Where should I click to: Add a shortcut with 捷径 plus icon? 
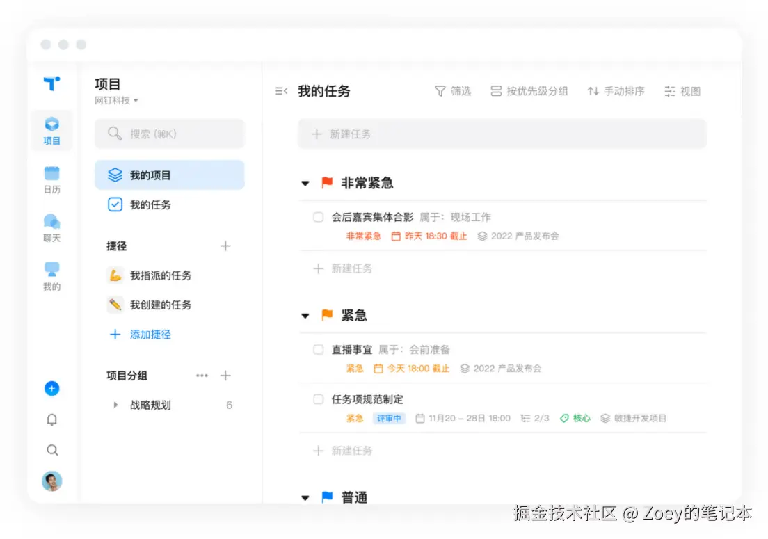pyautogui.click(x=225, y=246)
